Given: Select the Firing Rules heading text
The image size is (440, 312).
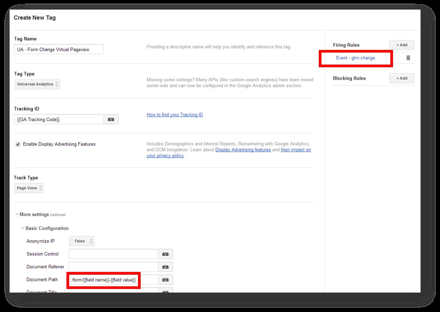Looking at the screenshot, I should 346,45.
